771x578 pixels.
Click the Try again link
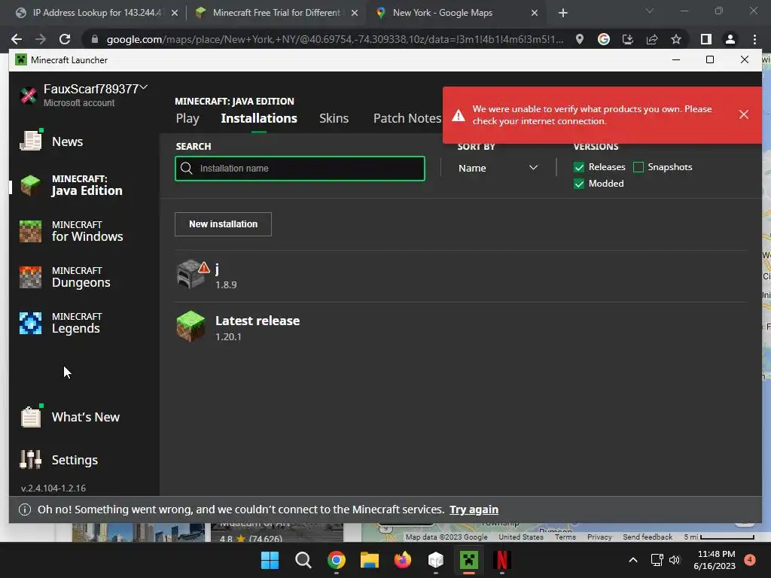(x=474, y=510)
